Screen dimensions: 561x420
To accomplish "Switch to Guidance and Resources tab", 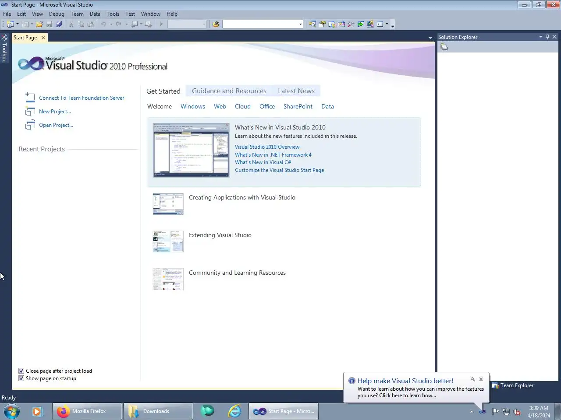I will [229, 91].
